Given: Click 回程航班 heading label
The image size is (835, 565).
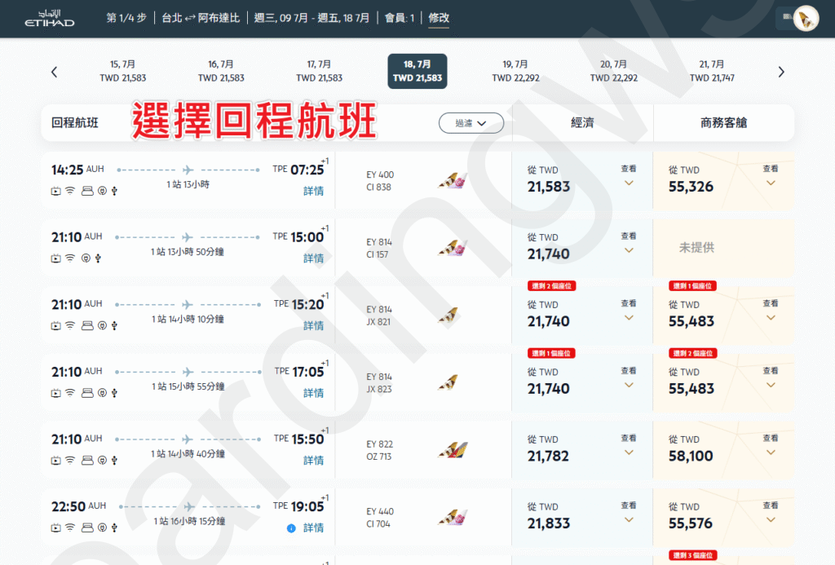Looking at the screenshot, I should tap(75, 123).
